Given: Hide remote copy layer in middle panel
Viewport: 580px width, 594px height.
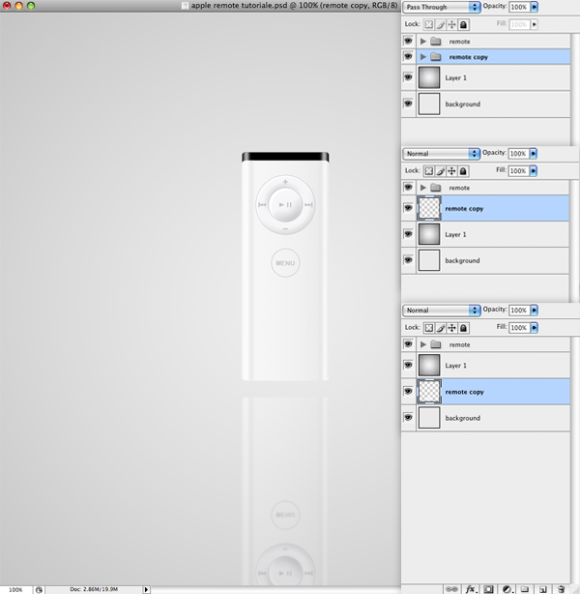Looking at the screenshot, I should [408, 208].
